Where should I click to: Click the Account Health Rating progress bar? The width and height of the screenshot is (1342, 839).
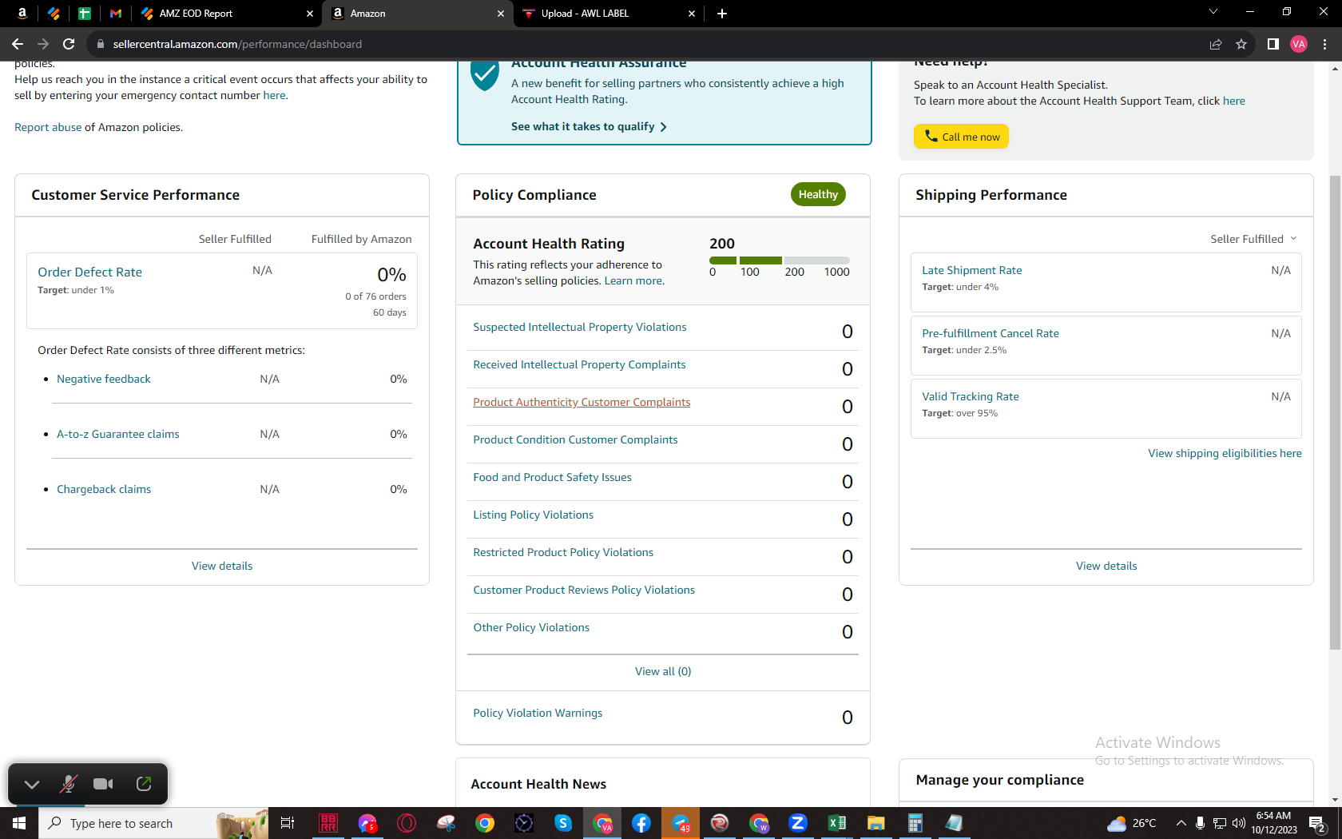click(780, 260)
